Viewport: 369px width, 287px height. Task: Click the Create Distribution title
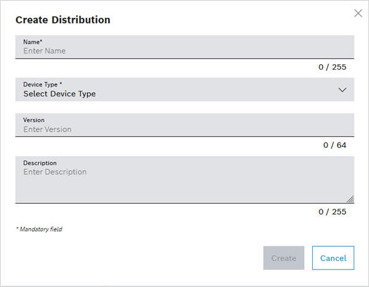(63, 20)
